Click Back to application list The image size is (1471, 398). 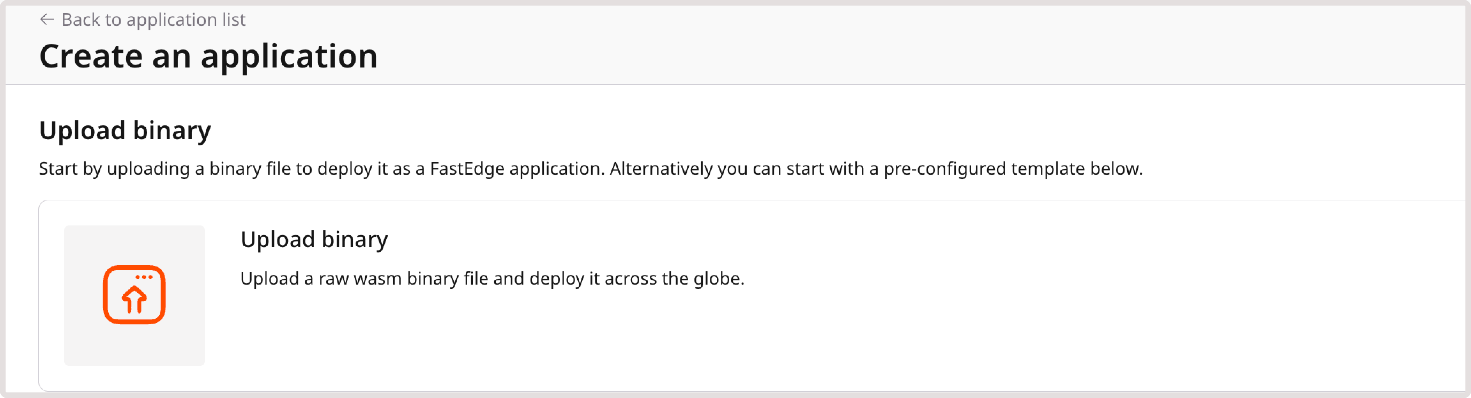tap(154, 19)
